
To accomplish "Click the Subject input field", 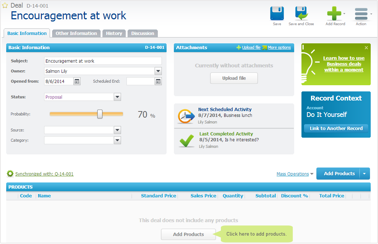I will (x=103, y=61).
